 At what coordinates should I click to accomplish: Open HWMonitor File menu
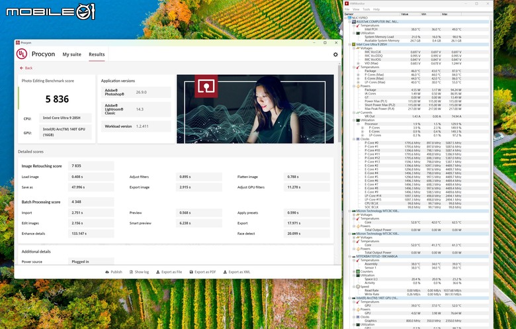click(x=347, y=9)
